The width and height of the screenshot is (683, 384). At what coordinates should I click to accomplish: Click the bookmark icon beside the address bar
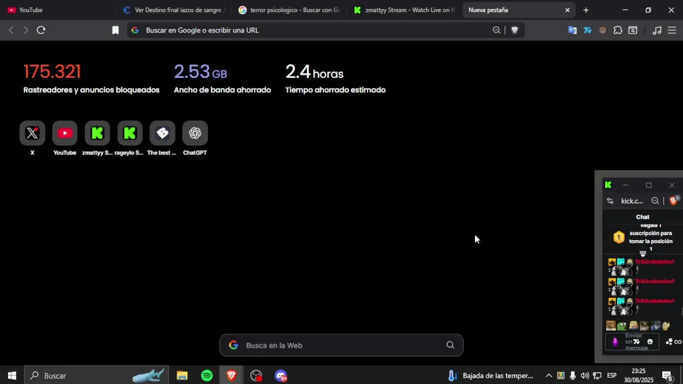click(x=115, y=30)
